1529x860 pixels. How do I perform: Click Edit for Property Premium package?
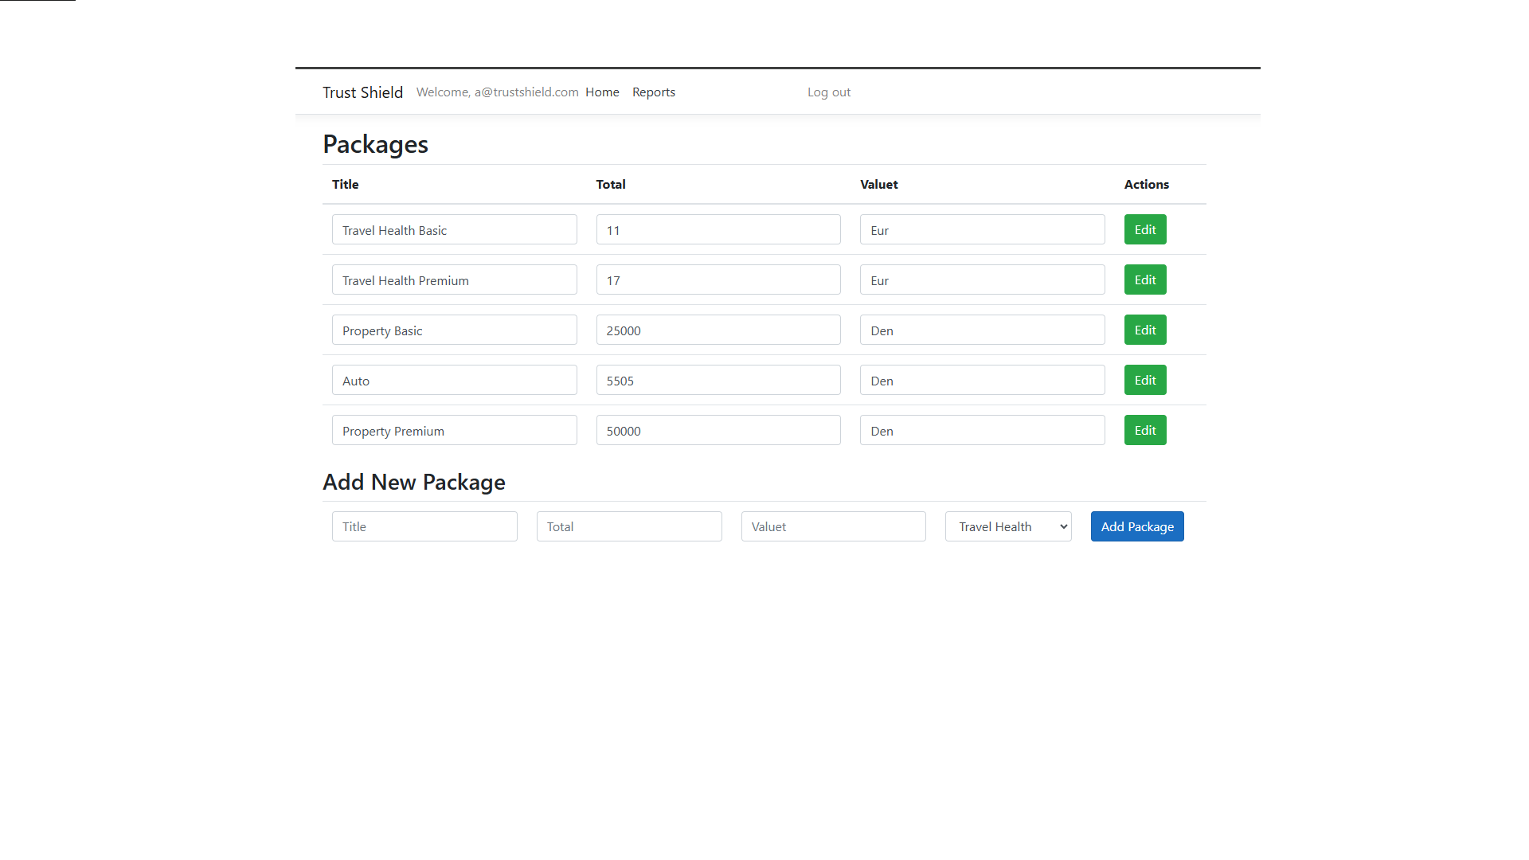pyautogui.click(x=1144, y=430)
